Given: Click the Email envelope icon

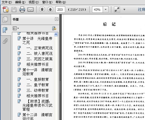Looking at the screenshot, I should (x=30, y=9).
